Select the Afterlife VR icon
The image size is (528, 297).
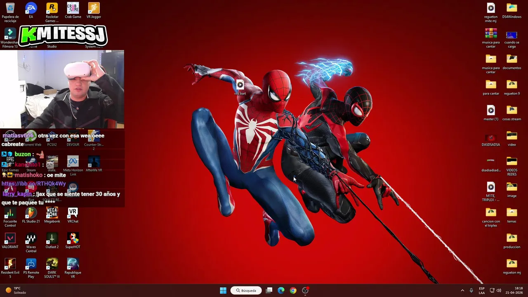94,164
